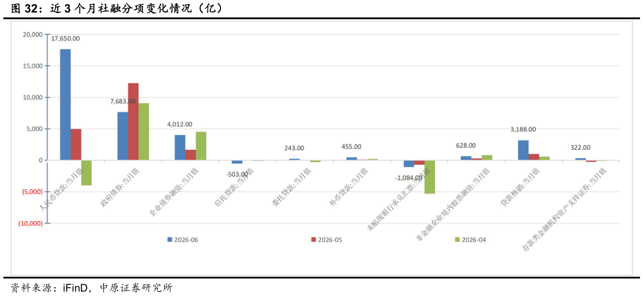Click the green 企业债券融资 bar
The width and height of the screenshot is (643, 296).
[201, 146]
